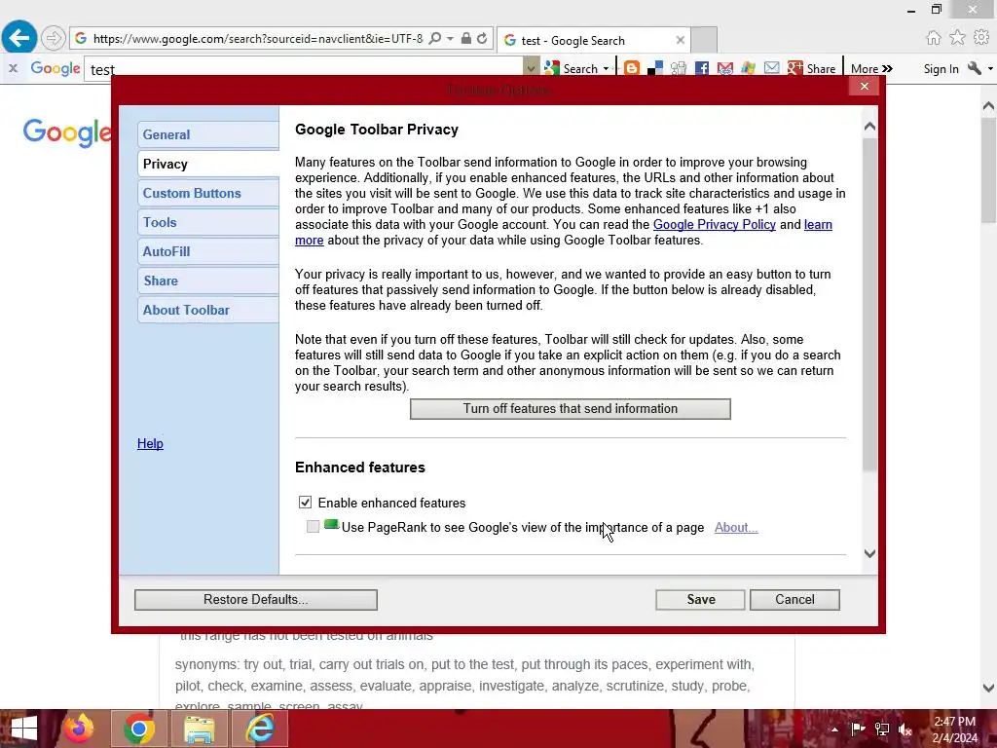Screen dimensions: 997x748
Task: Click the dialog scrollbar down arrow
Action: pos(869,553)
